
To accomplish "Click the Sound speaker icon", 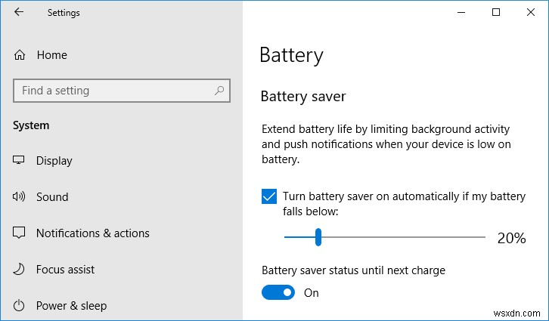I will pyautogui.click(x=20, y=196).
